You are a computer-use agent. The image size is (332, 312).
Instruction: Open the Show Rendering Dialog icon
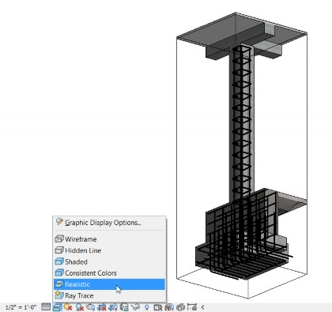coord(90,307)
